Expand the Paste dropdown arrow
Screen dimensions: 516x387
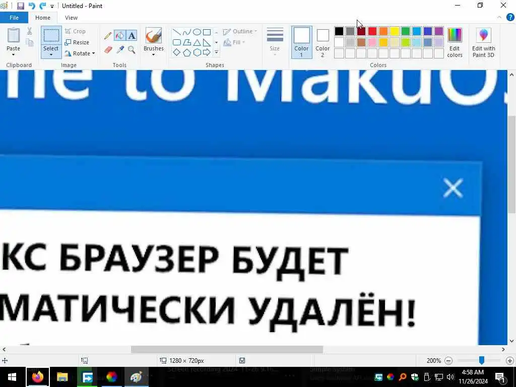click(13, 54)
